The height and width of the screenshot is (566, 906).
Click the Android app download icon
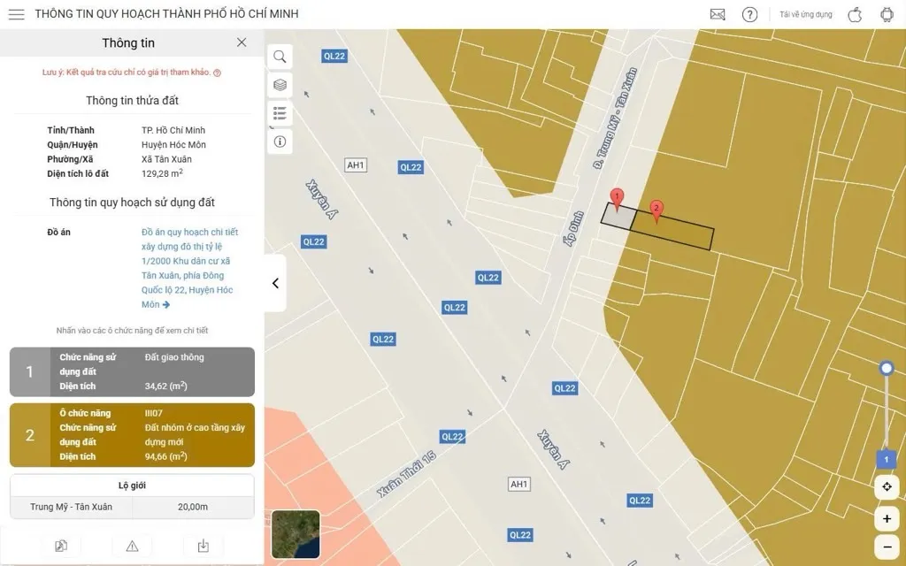[x=887, y=14]
